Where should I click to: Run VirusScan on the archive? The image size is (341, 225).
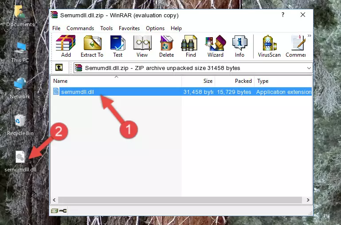269,46
